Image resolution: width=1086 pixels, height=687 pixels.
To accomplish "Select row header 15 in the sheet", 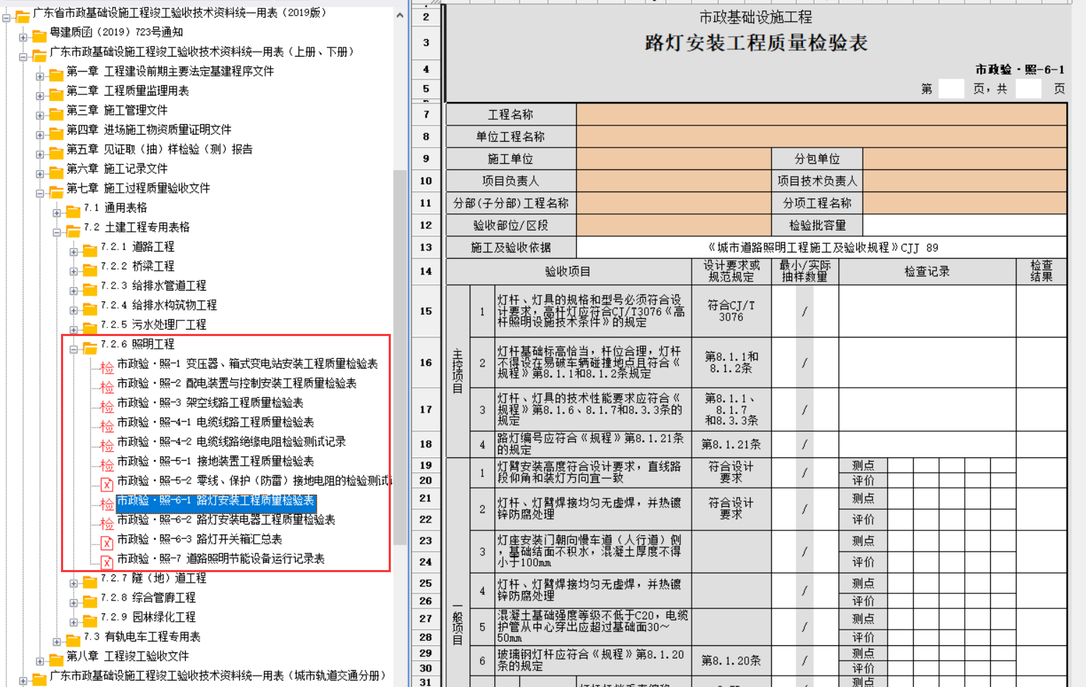I will click(426, 311).
